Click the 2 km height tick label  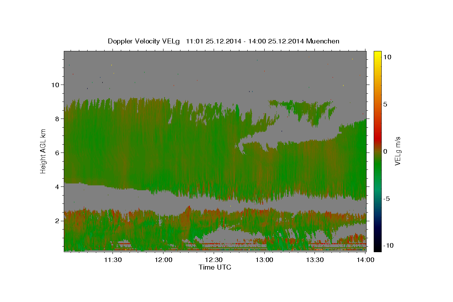pyautogui.click(x=57, y=220)
